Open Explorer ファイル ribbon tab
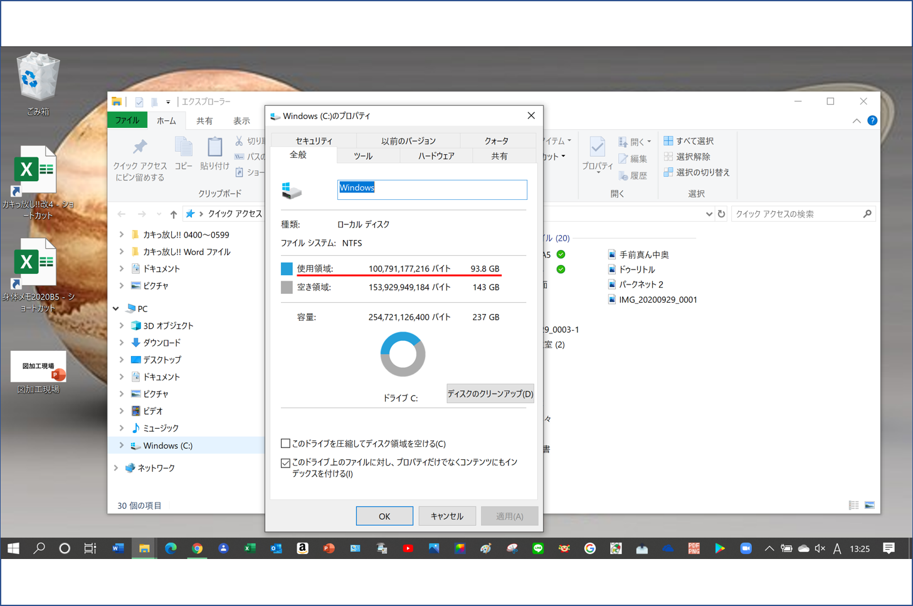 127,120
